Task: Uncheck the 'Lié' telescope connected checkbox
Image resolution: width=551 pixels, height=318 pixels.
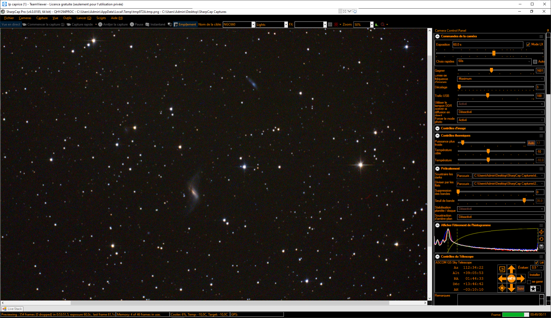Action: (x=536, y=263)
